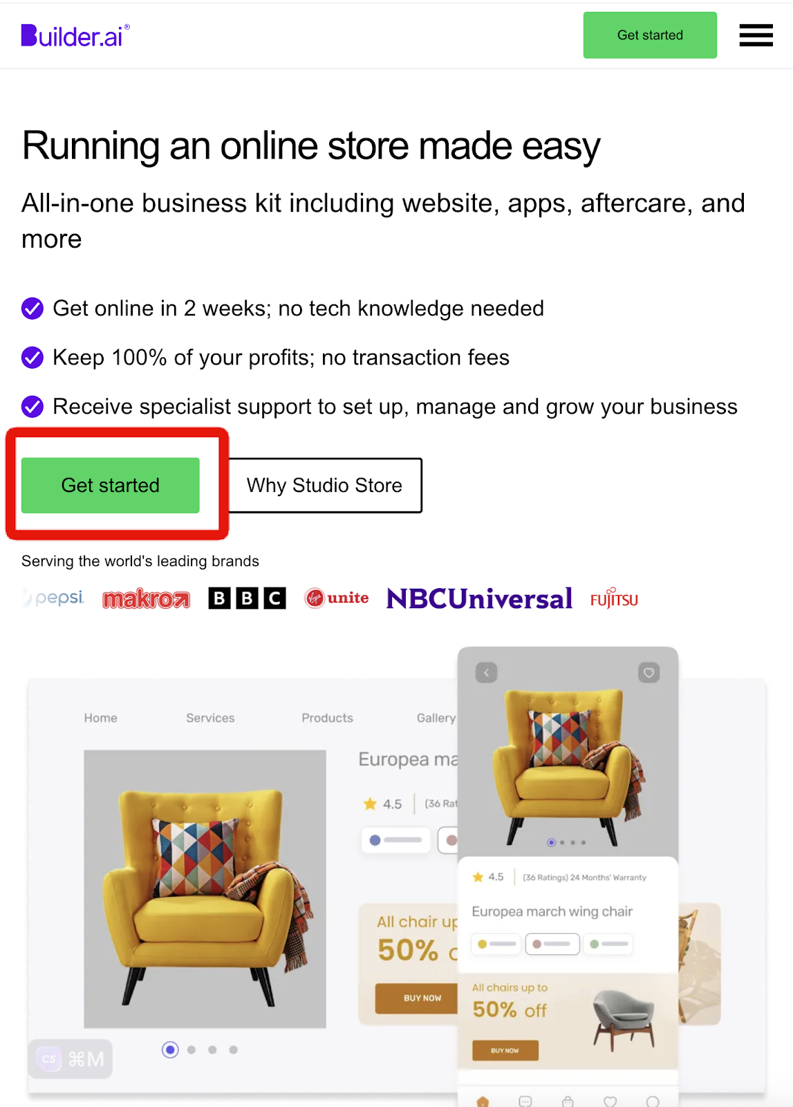Click the Builder.ai logo
Screen dimensions: 793x1107
click(x=75, y=36)
